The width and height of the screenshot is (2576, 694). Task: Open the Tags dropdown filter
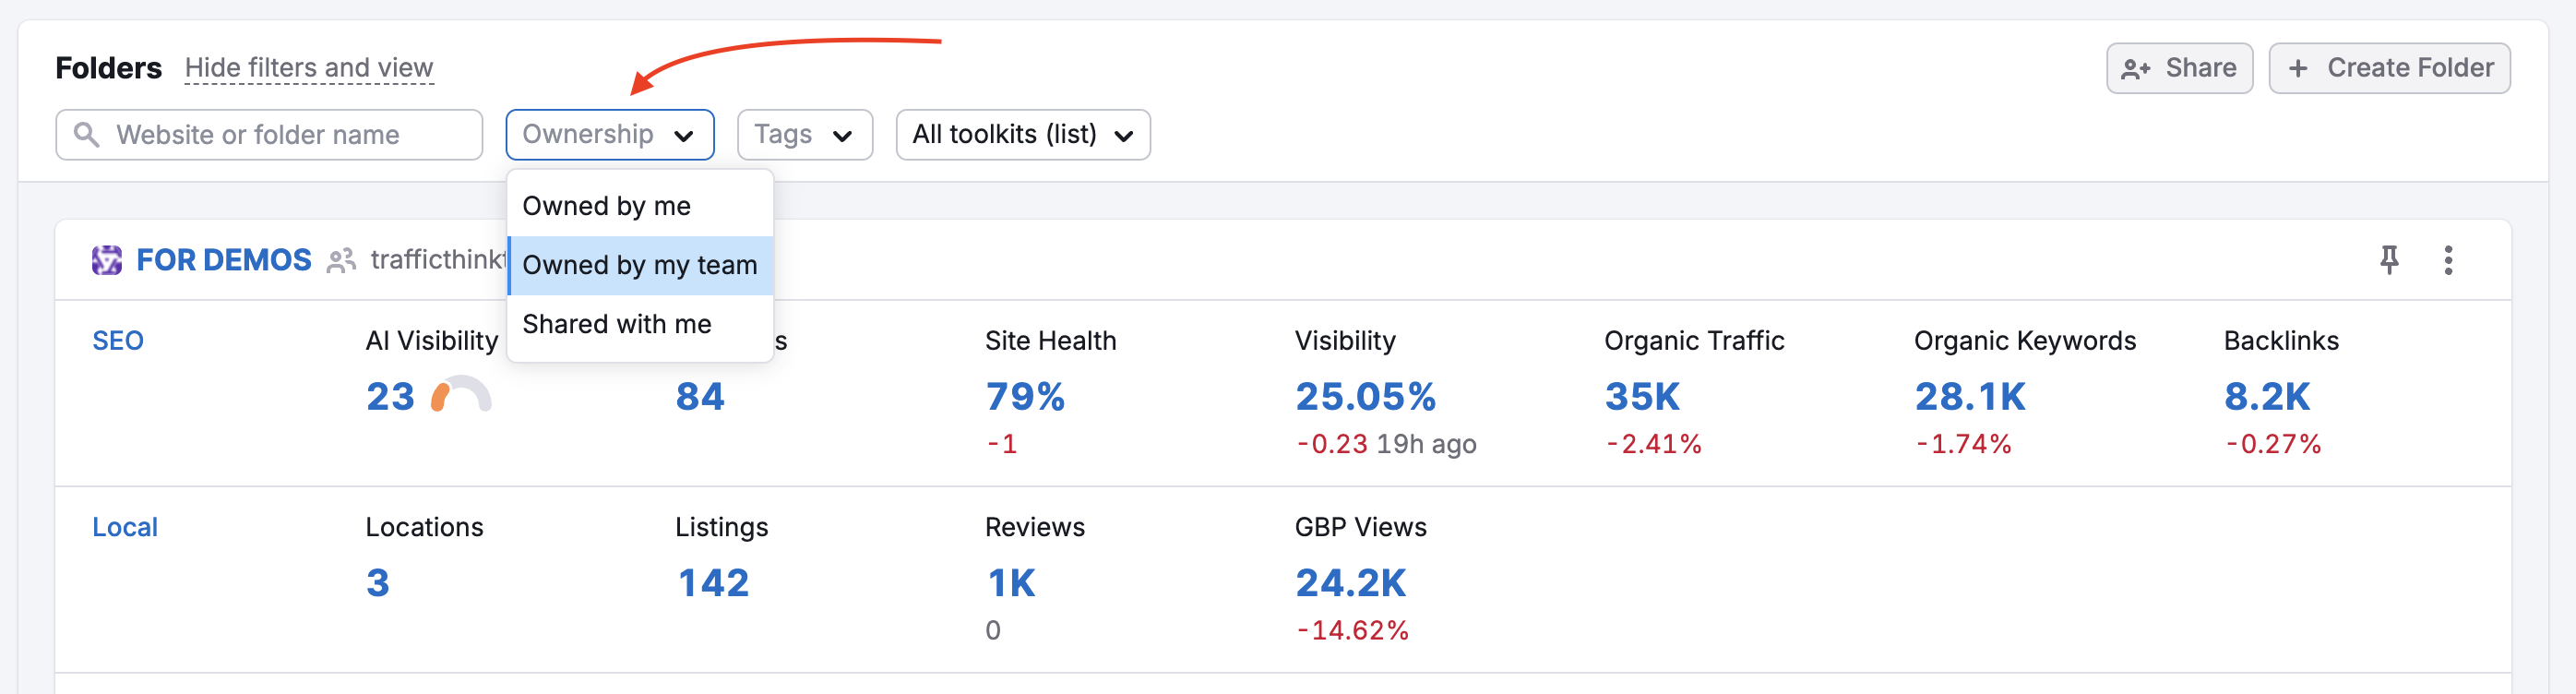tap(804, 135)
